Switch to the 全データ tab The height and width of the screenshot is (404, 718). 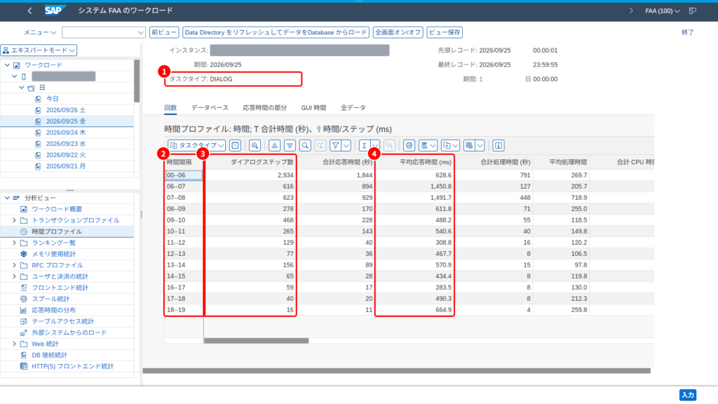pos(353,107)
